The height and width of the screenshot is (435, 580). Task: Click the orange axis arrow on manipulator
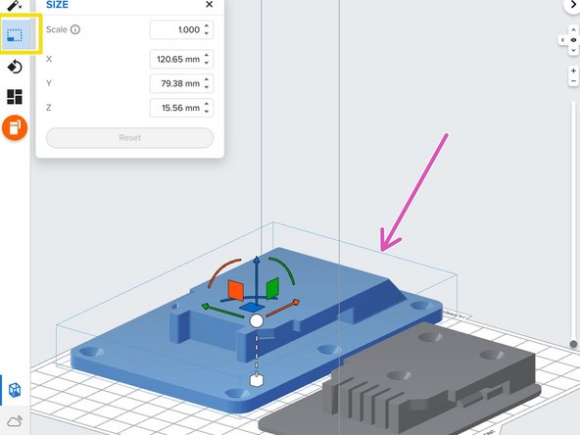(x=296, y=303)
